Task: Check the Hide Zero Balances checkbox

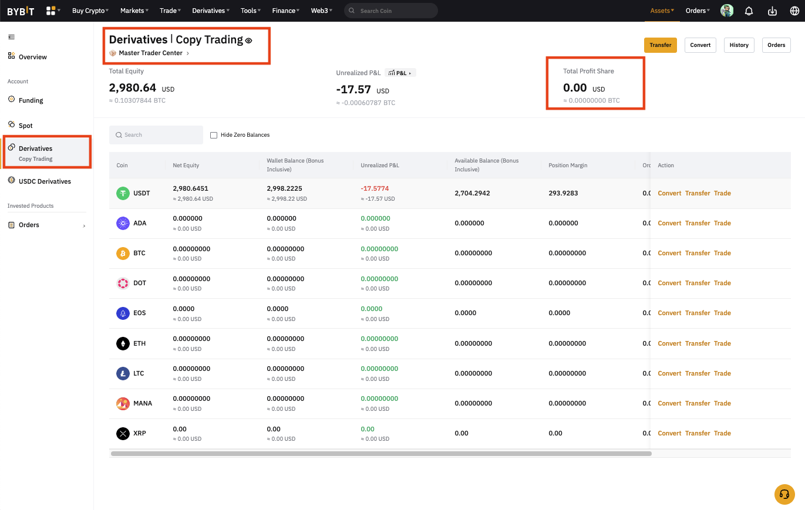Action: click(x=214, y=135)
